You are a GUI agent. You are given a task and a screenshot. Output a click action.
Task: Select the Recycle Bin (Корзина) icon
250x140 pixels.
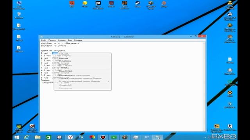19,16
